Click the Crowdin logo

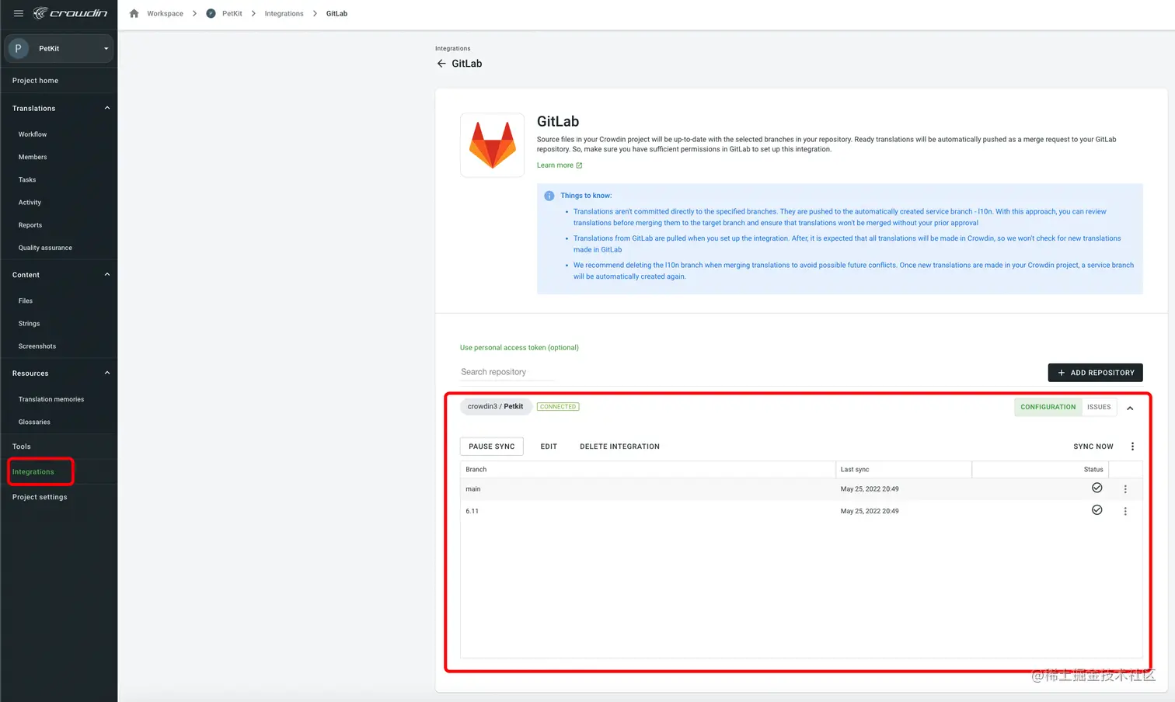70,13
